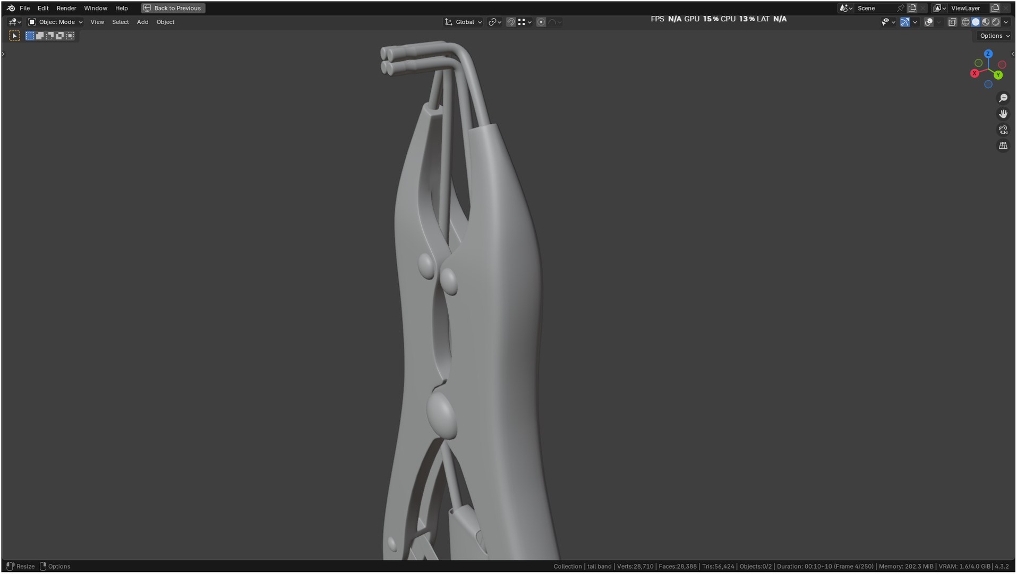Select the Tweak select tool icon

coord(14,36)
